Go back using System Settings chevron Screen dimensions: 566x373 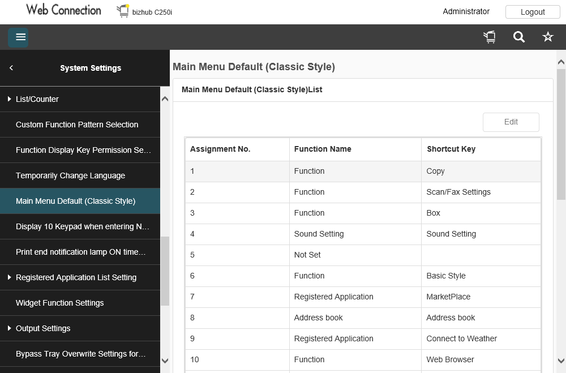point(11,68)
